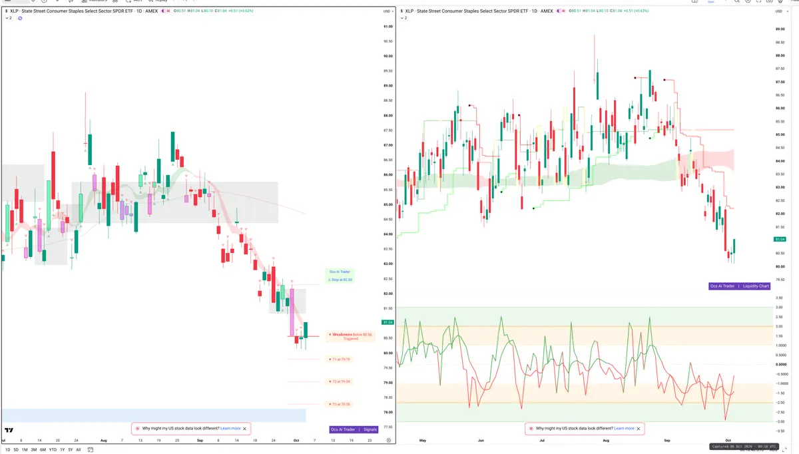The image size is (799, 454).
Task: Click the T1 at 79.79 target label
Action: click(x=340, y=359)
